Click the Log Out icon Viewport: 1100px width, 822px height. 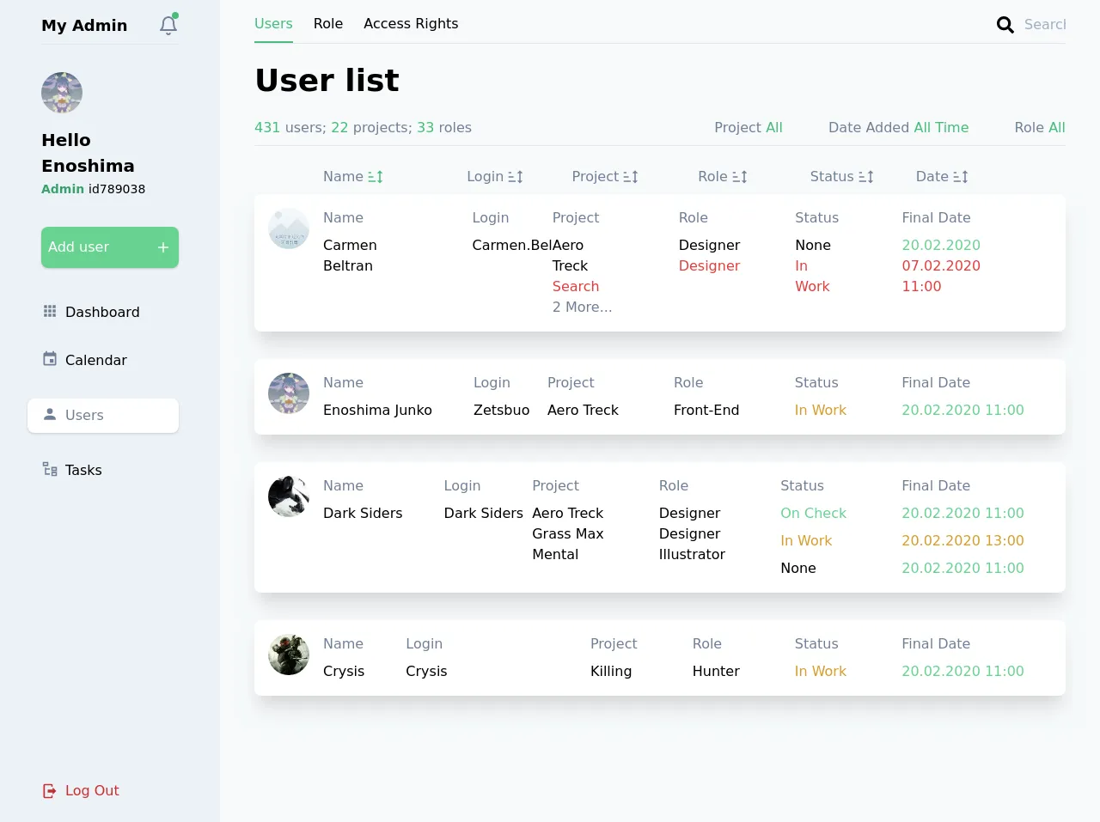50,791
